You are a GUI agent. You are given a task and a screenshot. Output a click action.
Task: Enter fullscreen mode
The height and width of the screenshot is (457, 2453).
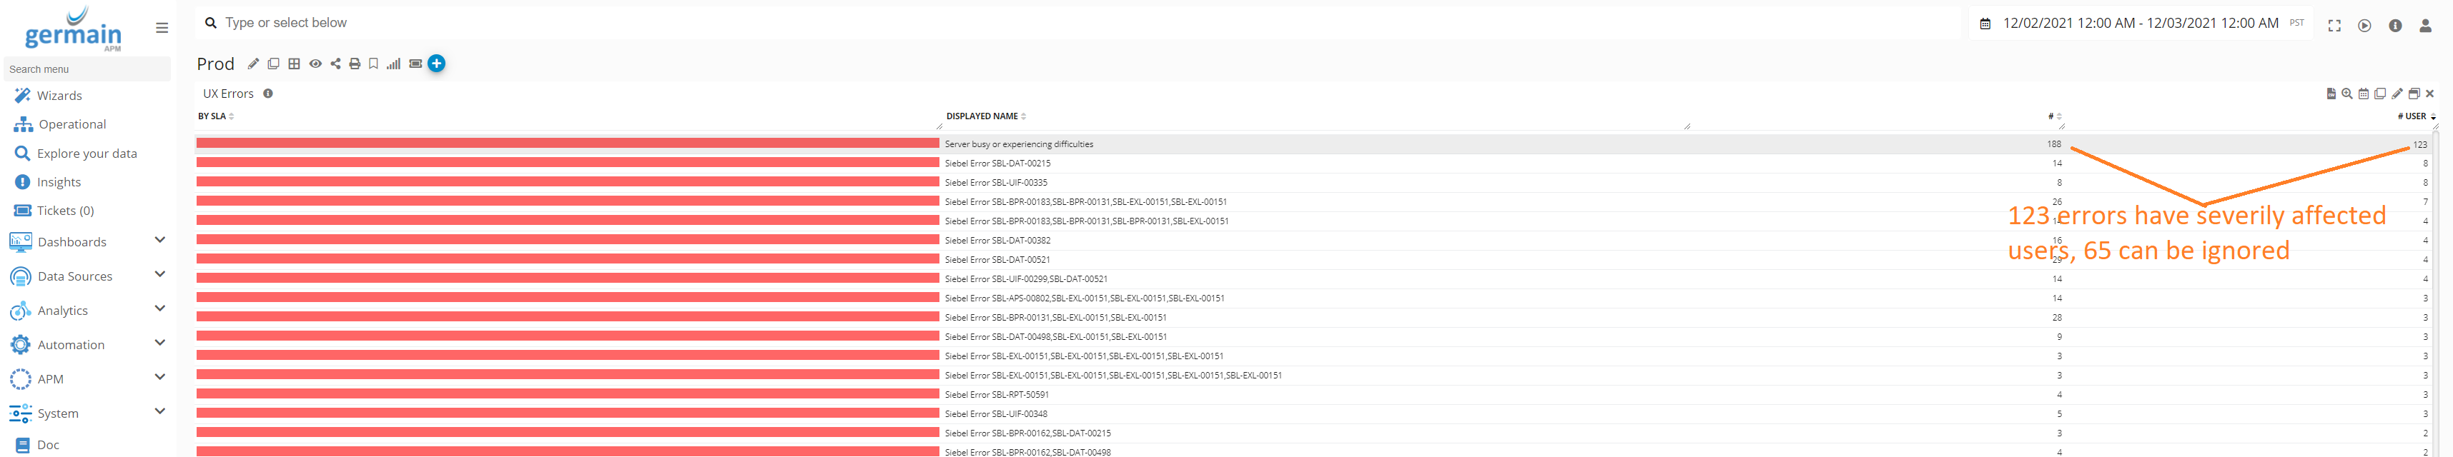2334,26
